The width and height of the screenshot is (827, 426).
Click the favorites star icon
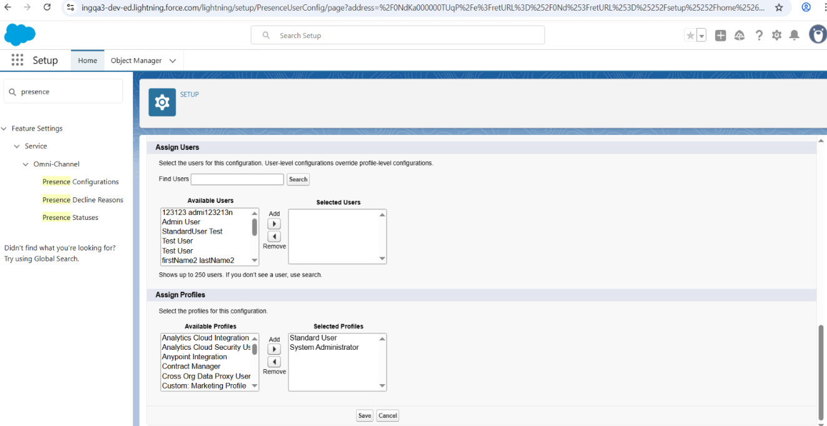(690, 36)
